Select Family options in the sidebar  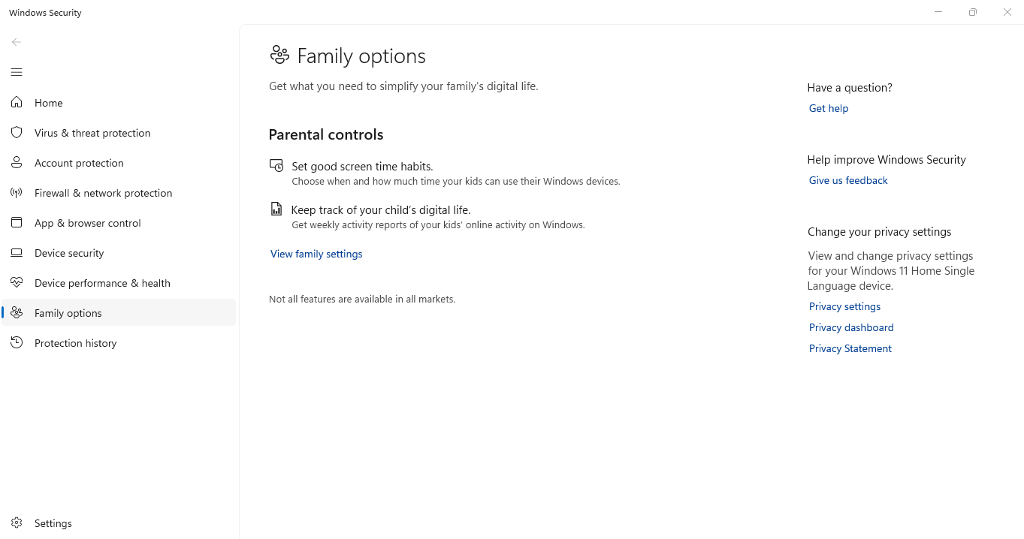point(68,312)
